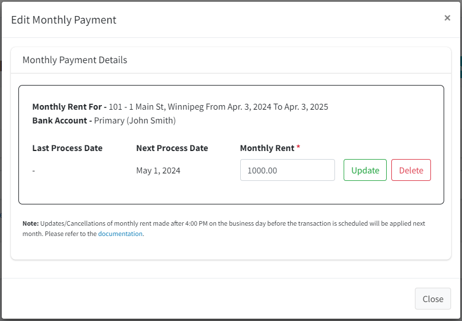This screenshot has width=462, height=321.
Task: Click the Monthly Rent field label
Action: 267,148
